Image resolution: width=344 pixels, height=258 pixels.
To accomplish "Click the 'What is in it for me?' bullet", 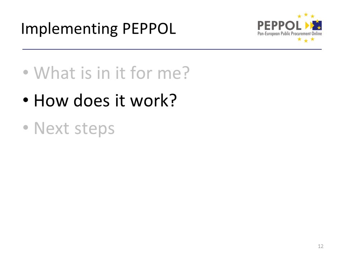I will 112,73.
